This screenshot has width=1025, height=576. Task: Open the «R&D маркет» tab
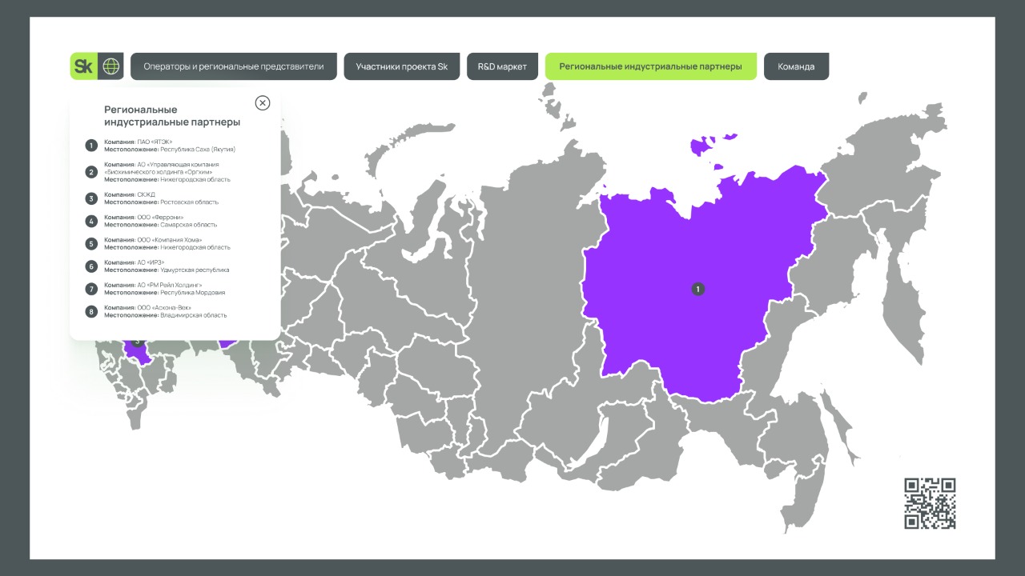[502, 66]
